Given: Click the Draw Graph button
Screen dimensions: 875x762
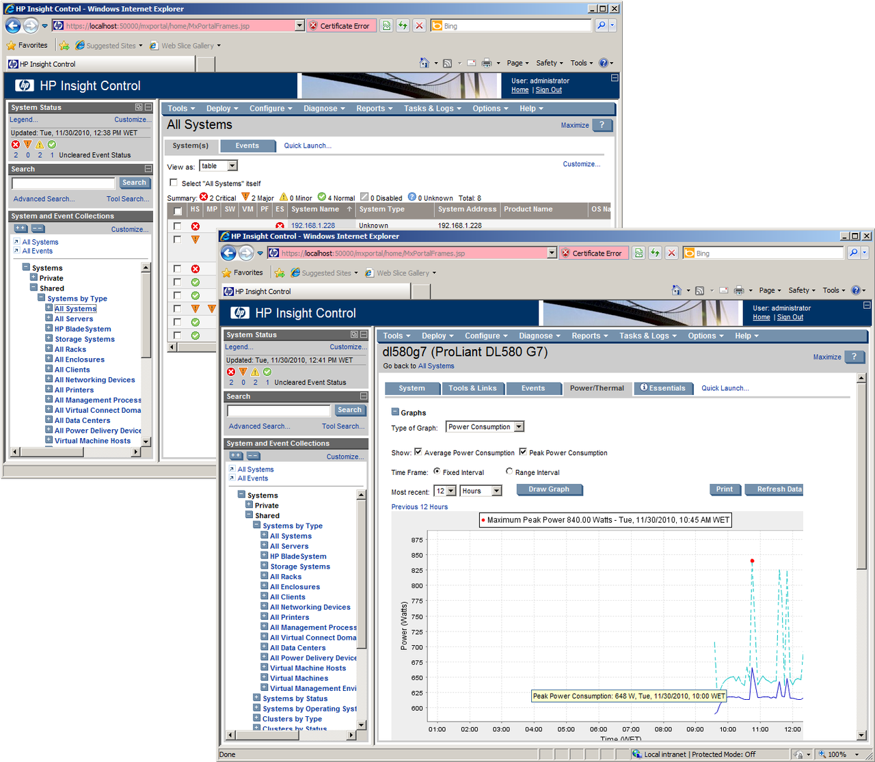Looking at the screenshot, I should coord(548,489).
